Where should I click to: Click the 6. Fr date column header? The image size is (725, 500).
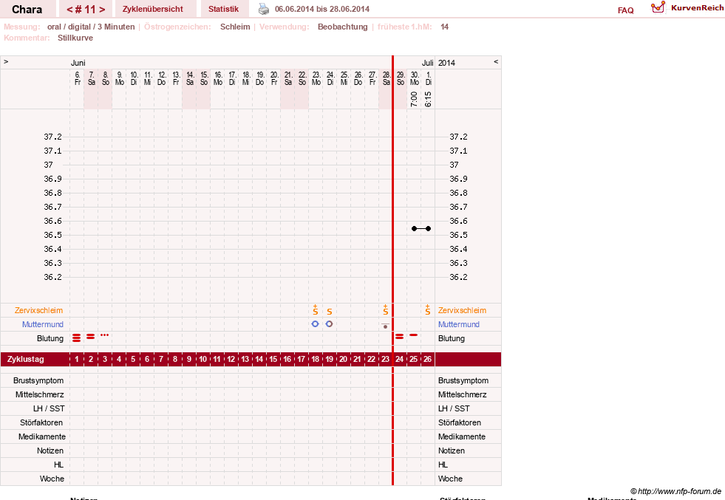[78, 78]
